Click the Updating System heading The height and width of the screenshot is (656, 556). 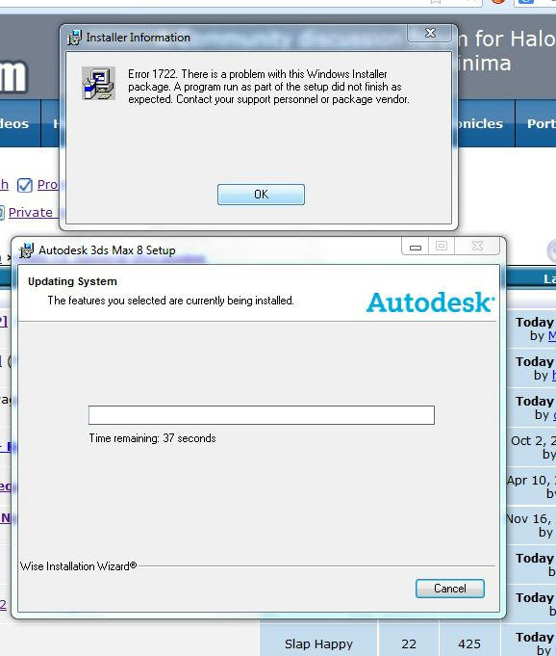[73, 281]
